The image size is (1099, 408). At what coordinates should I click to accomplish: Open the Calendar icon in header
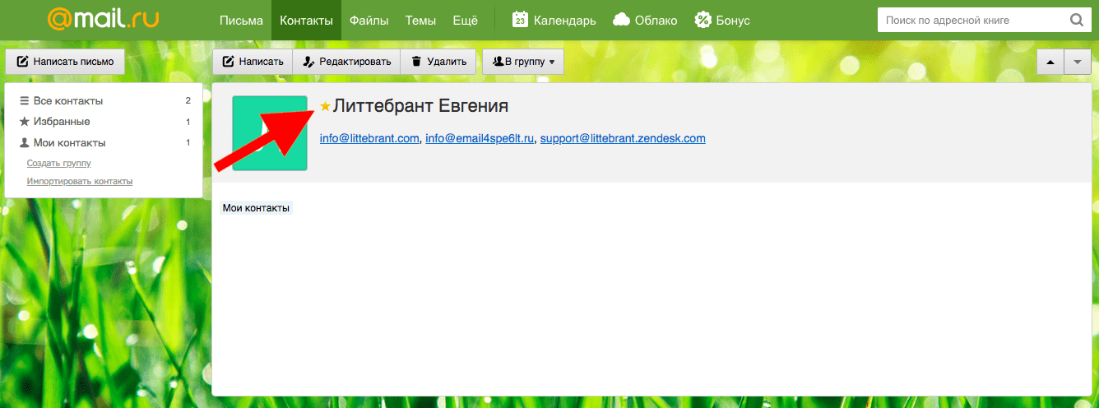point(520,20)
